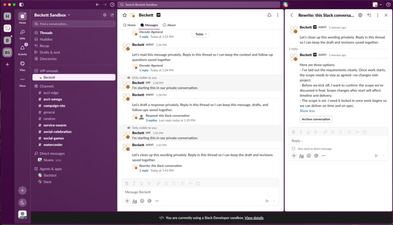Viewport: 393px width, 225px height.
Task: Open the Today date dropdown
Action: pos(201,34)
